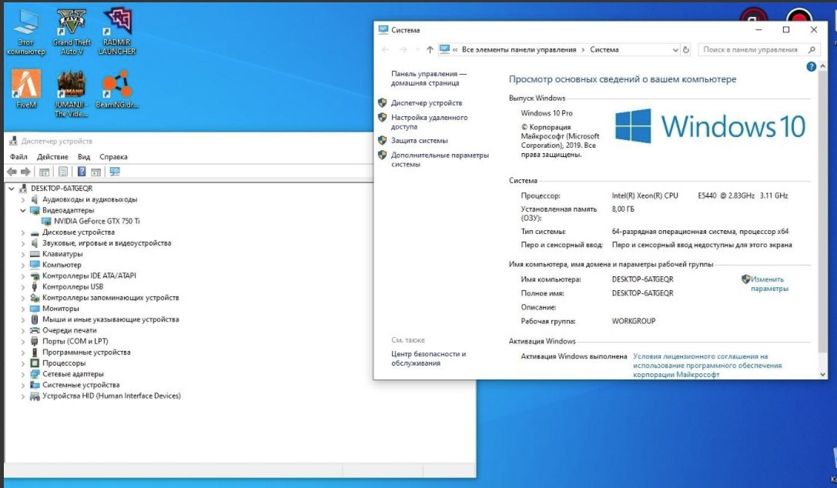Open the FiveM desktop icon
837x488 pixels.
[25, 89]
